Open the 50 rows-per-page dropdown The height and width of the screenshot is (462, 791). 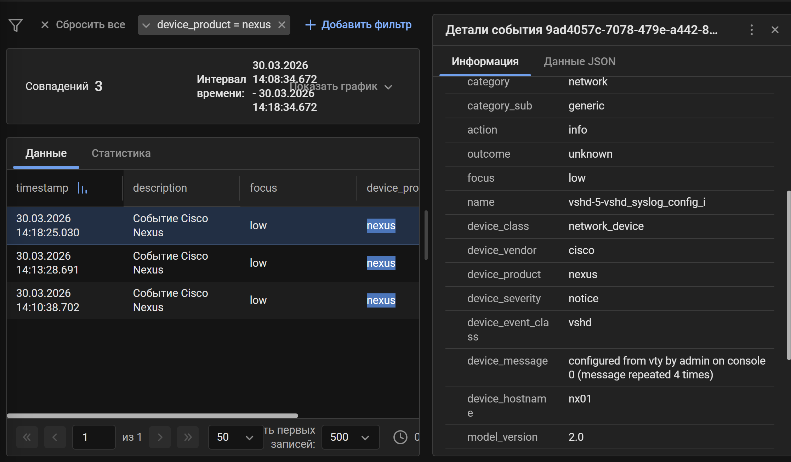(236, 437)
